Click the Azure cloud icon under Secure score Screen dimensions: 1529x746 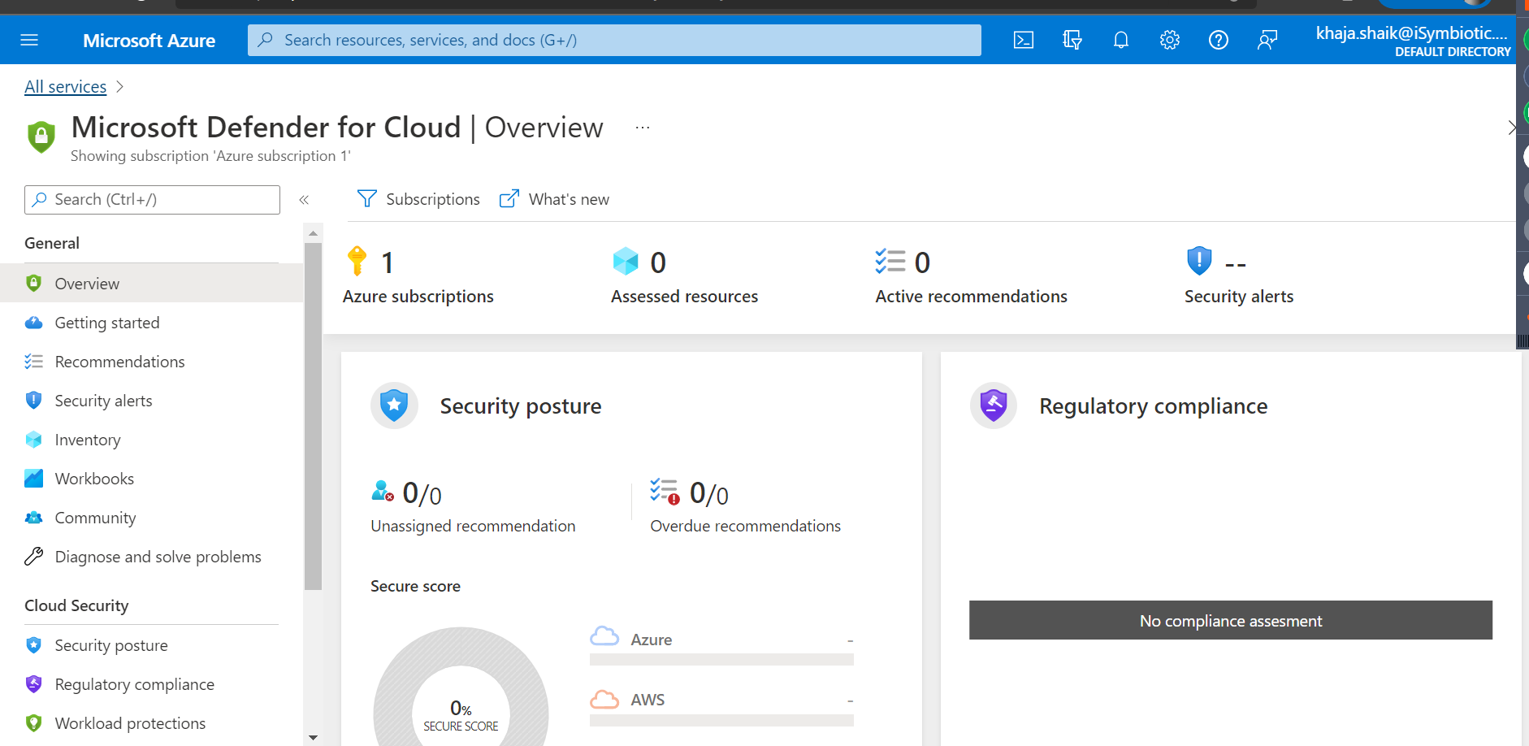[x=604, y=636]
